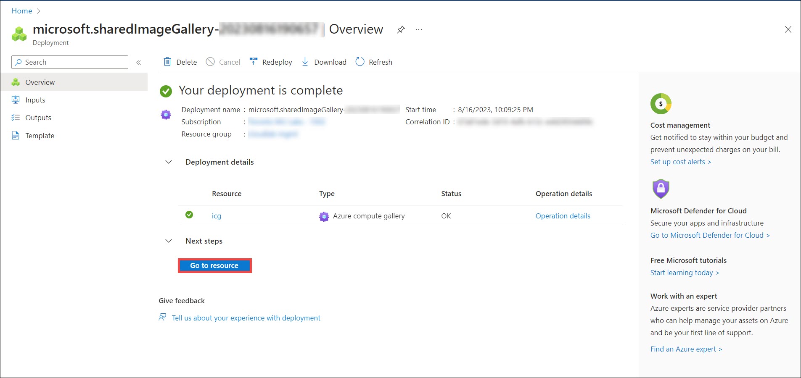Go to the Home breadcrumb link
The image size is (801, 378).
point(22,11)
